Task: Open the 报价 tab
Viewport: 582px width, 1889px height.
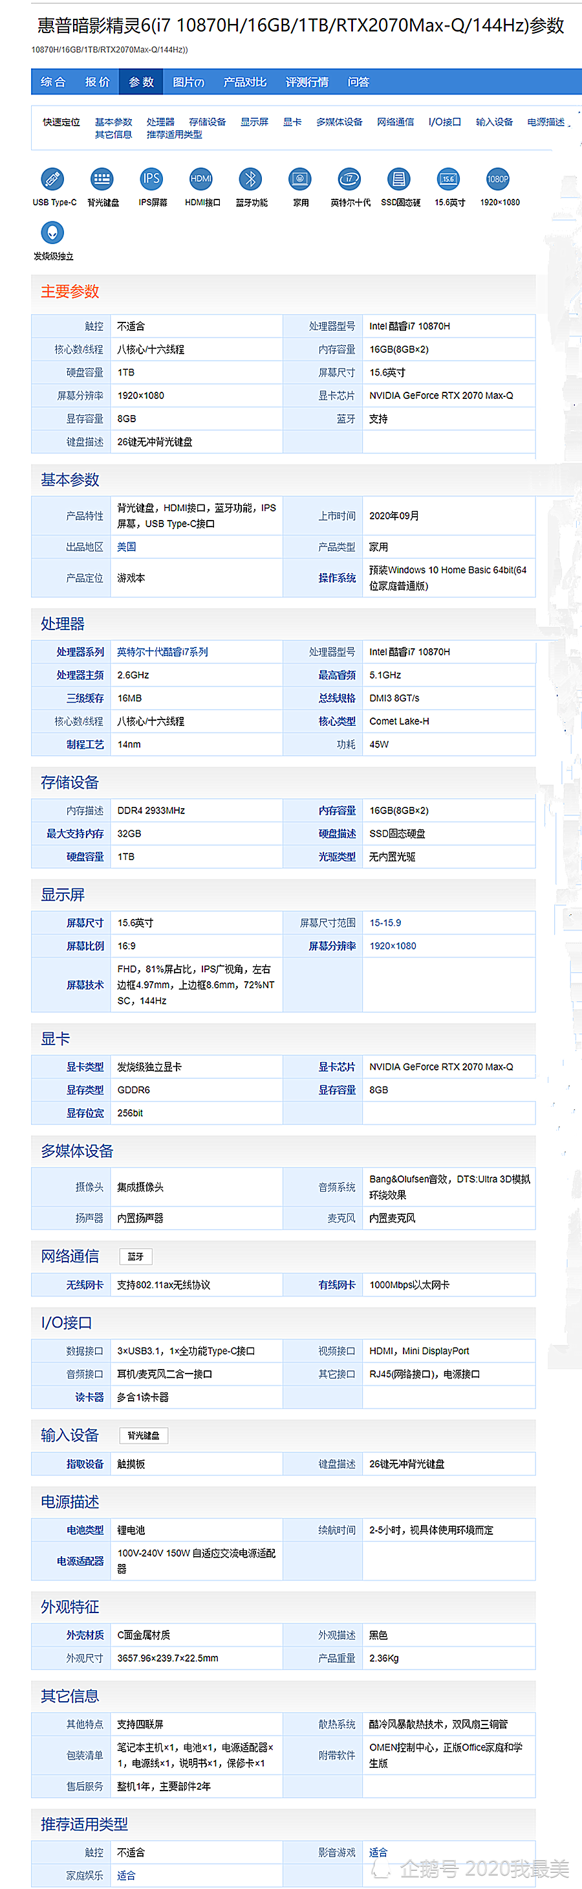Action: (x=96, y=82)
